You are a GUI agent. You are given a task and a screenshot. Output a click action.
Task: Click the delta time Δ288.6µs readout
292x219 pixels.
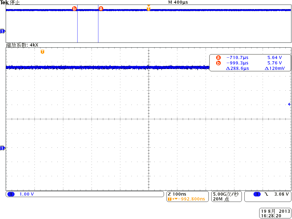pyautogui.click(x=237, y=68)
